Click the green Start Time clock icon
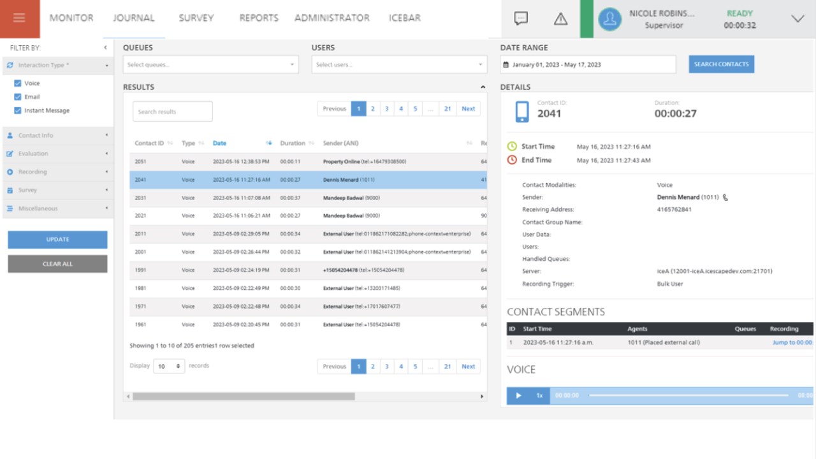The height and width of the screenshot is (459, 816). coord(512,147)
